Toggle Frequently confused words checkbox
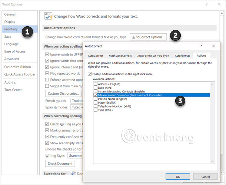The width and height of the screenshot is (226, 185). [47, 137]
